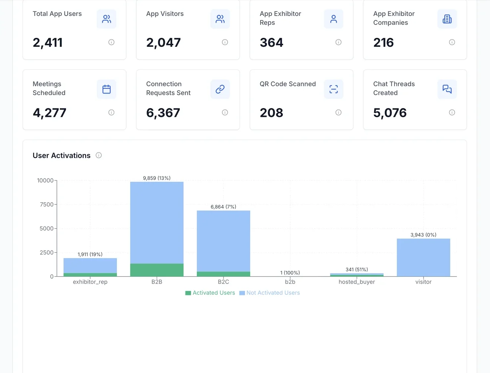Click the User Activations heading
The height and width of the screenshot is (373, 490).
point(62,156)
